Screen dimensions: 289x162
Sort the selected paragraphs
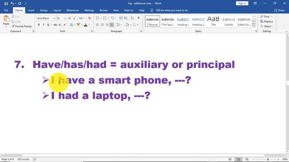(132, 18)
